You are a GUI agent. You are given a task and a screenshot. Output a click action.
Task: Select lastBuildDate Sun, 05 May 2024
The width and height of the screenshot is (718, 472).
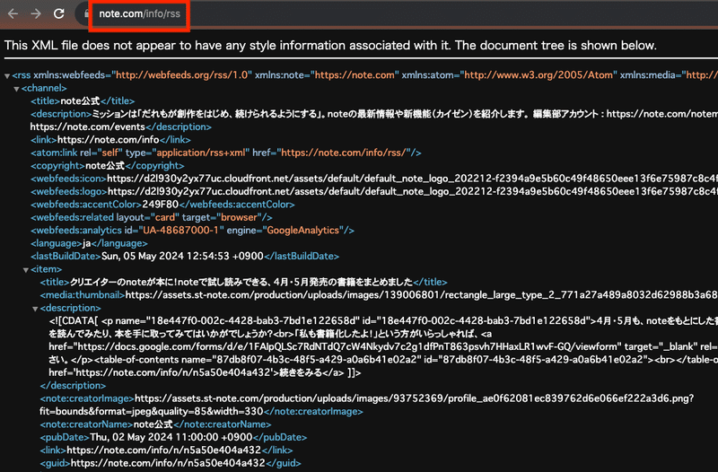coord(182,256)
